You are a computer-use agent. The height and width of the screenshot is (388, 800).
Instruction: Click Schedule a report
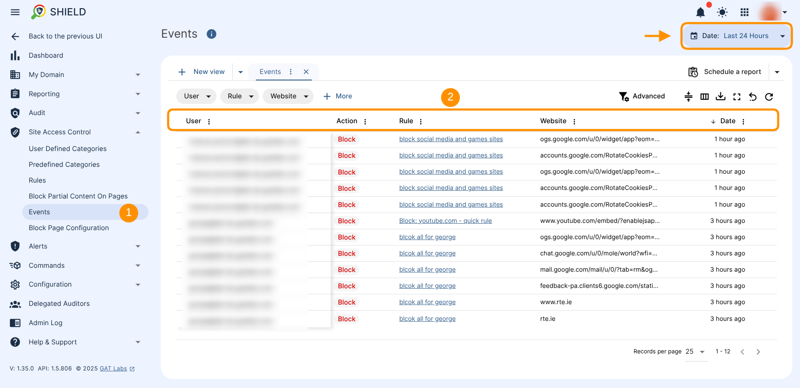[725, 72]
